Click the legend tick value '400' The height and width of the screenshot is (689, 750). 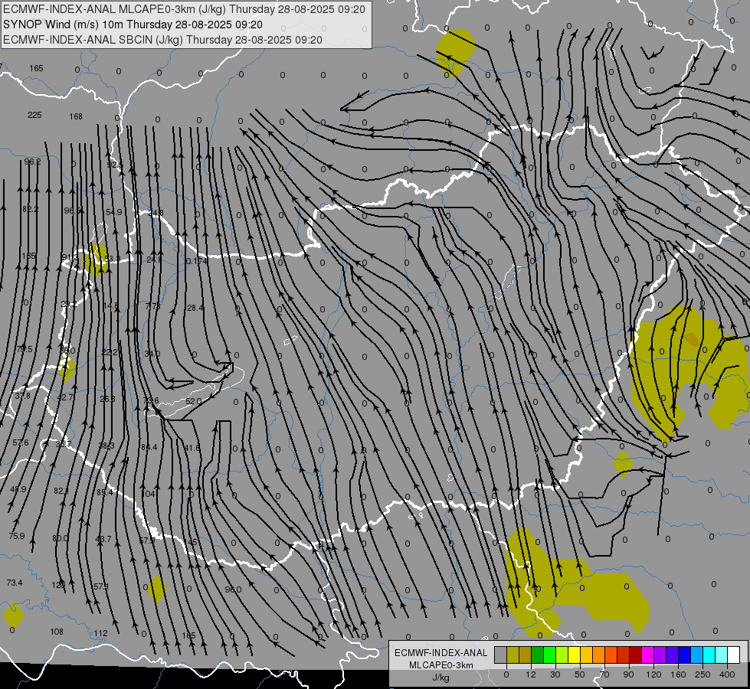[727, 674]
